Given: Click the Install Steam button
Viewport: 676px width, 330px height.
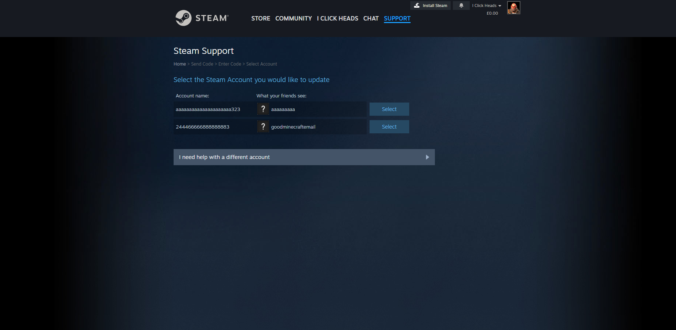Looking at the screenshot, I should pyautogui.click(x=430, y=5).
